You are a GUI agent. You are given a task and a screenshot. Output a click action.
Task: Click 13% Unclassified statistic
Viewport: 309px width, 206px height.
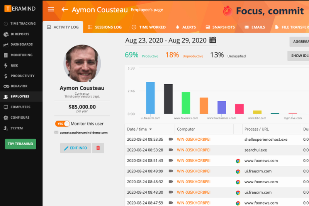228,55
